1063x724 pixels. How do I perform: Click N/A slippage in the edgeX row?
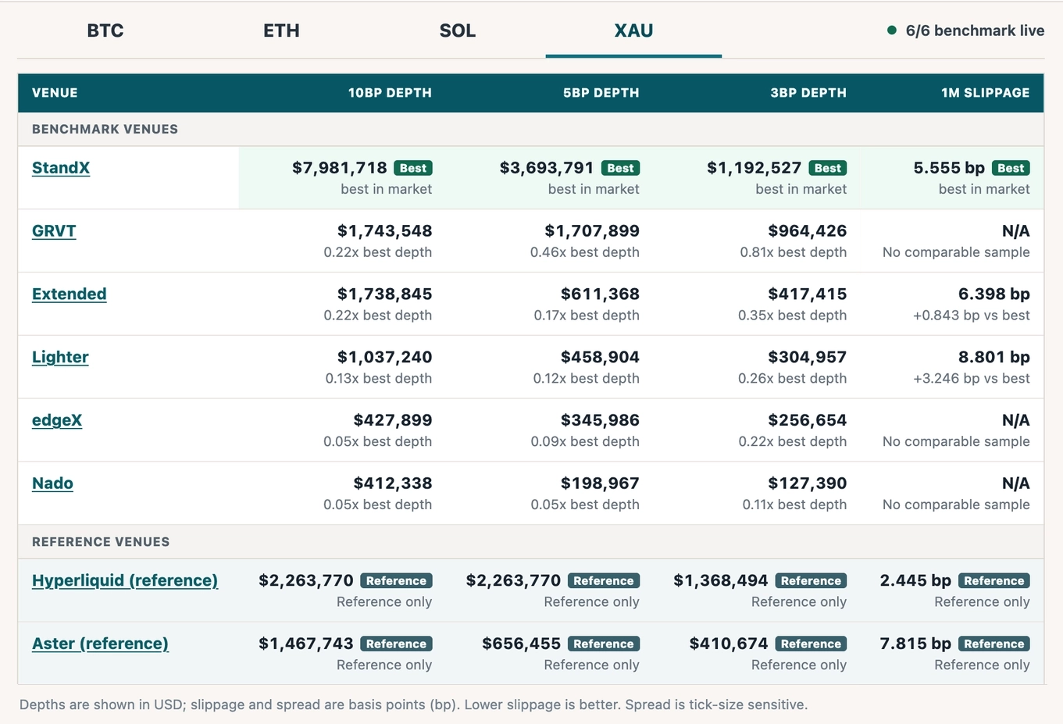1015,420
